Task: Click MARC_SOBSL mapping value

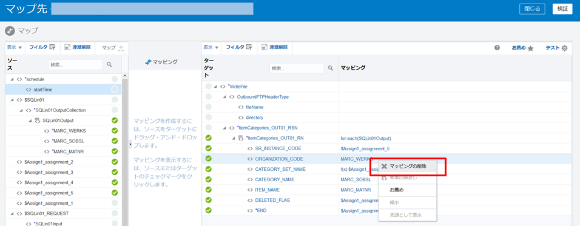Action: 356,179
